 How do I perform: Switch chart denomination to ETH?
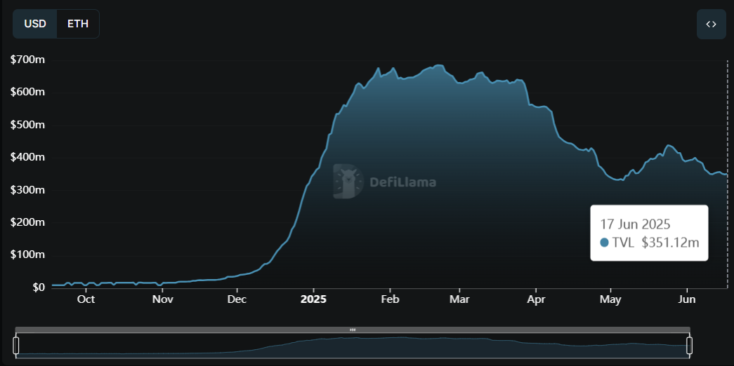[x=78, y=23]
